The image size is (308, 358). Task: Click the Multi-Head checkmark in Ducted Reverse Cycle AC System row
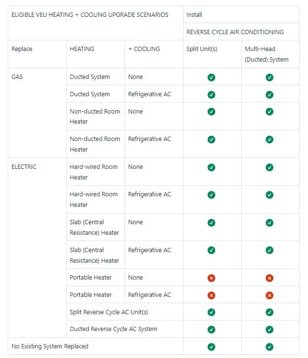(270, 330)
